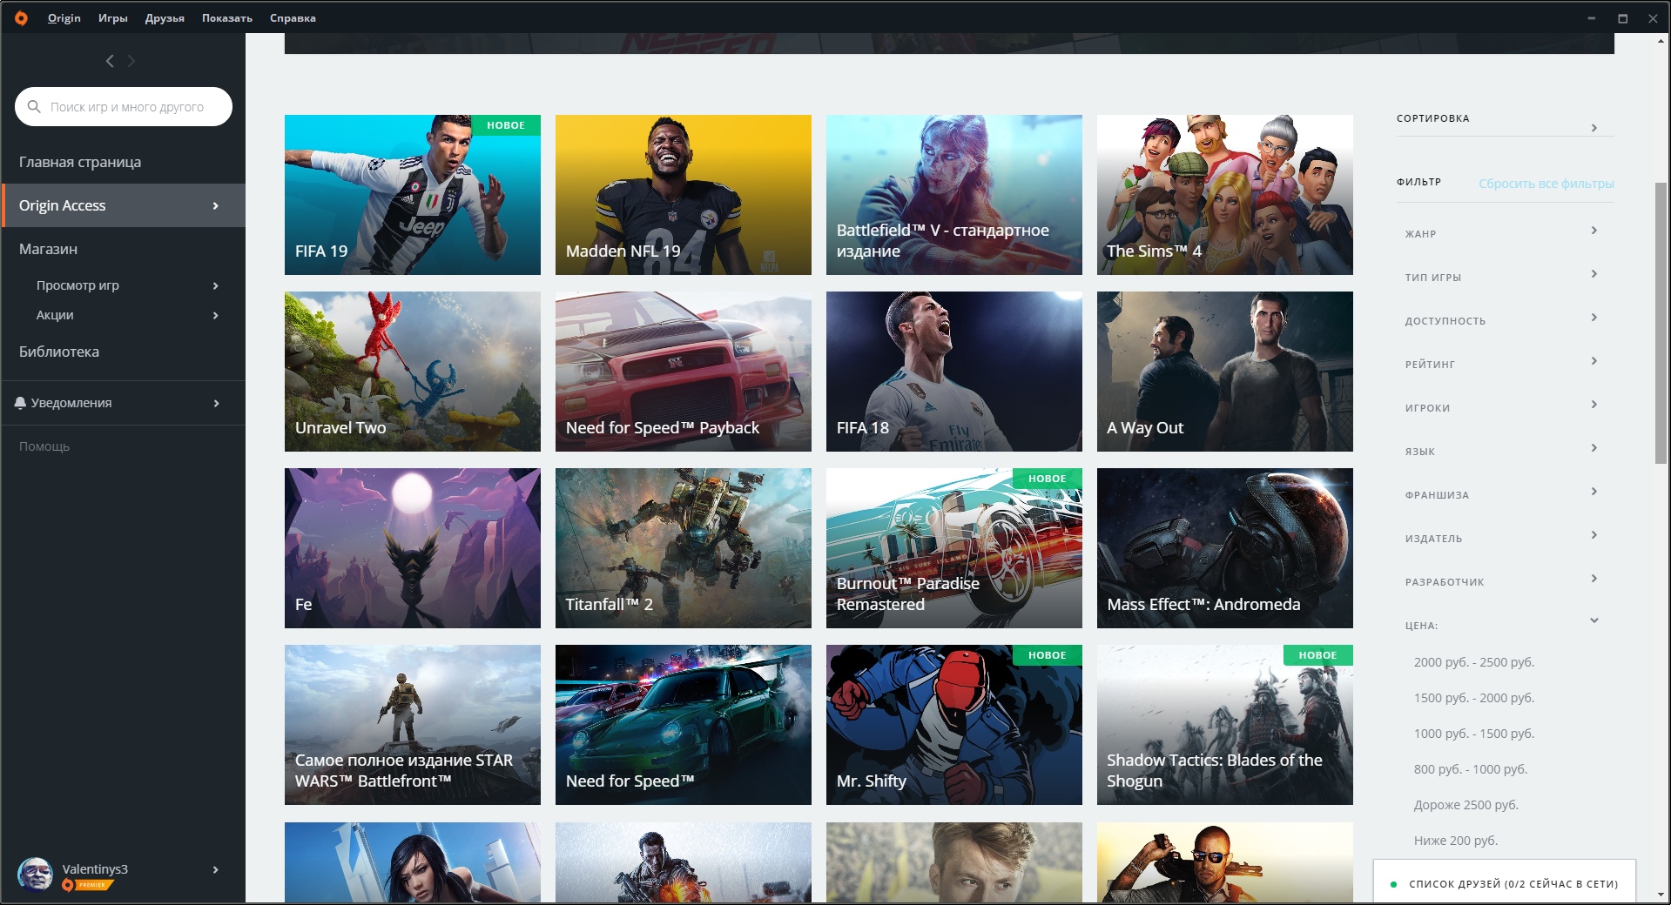Filter by 1500 руб. - 2000 руб.

click(1473, 698)
